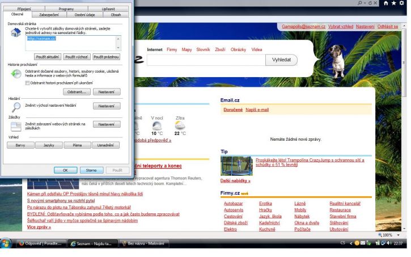Click the Seznam search input field
This screenshot has width=411, height=257.
[206, 60]
